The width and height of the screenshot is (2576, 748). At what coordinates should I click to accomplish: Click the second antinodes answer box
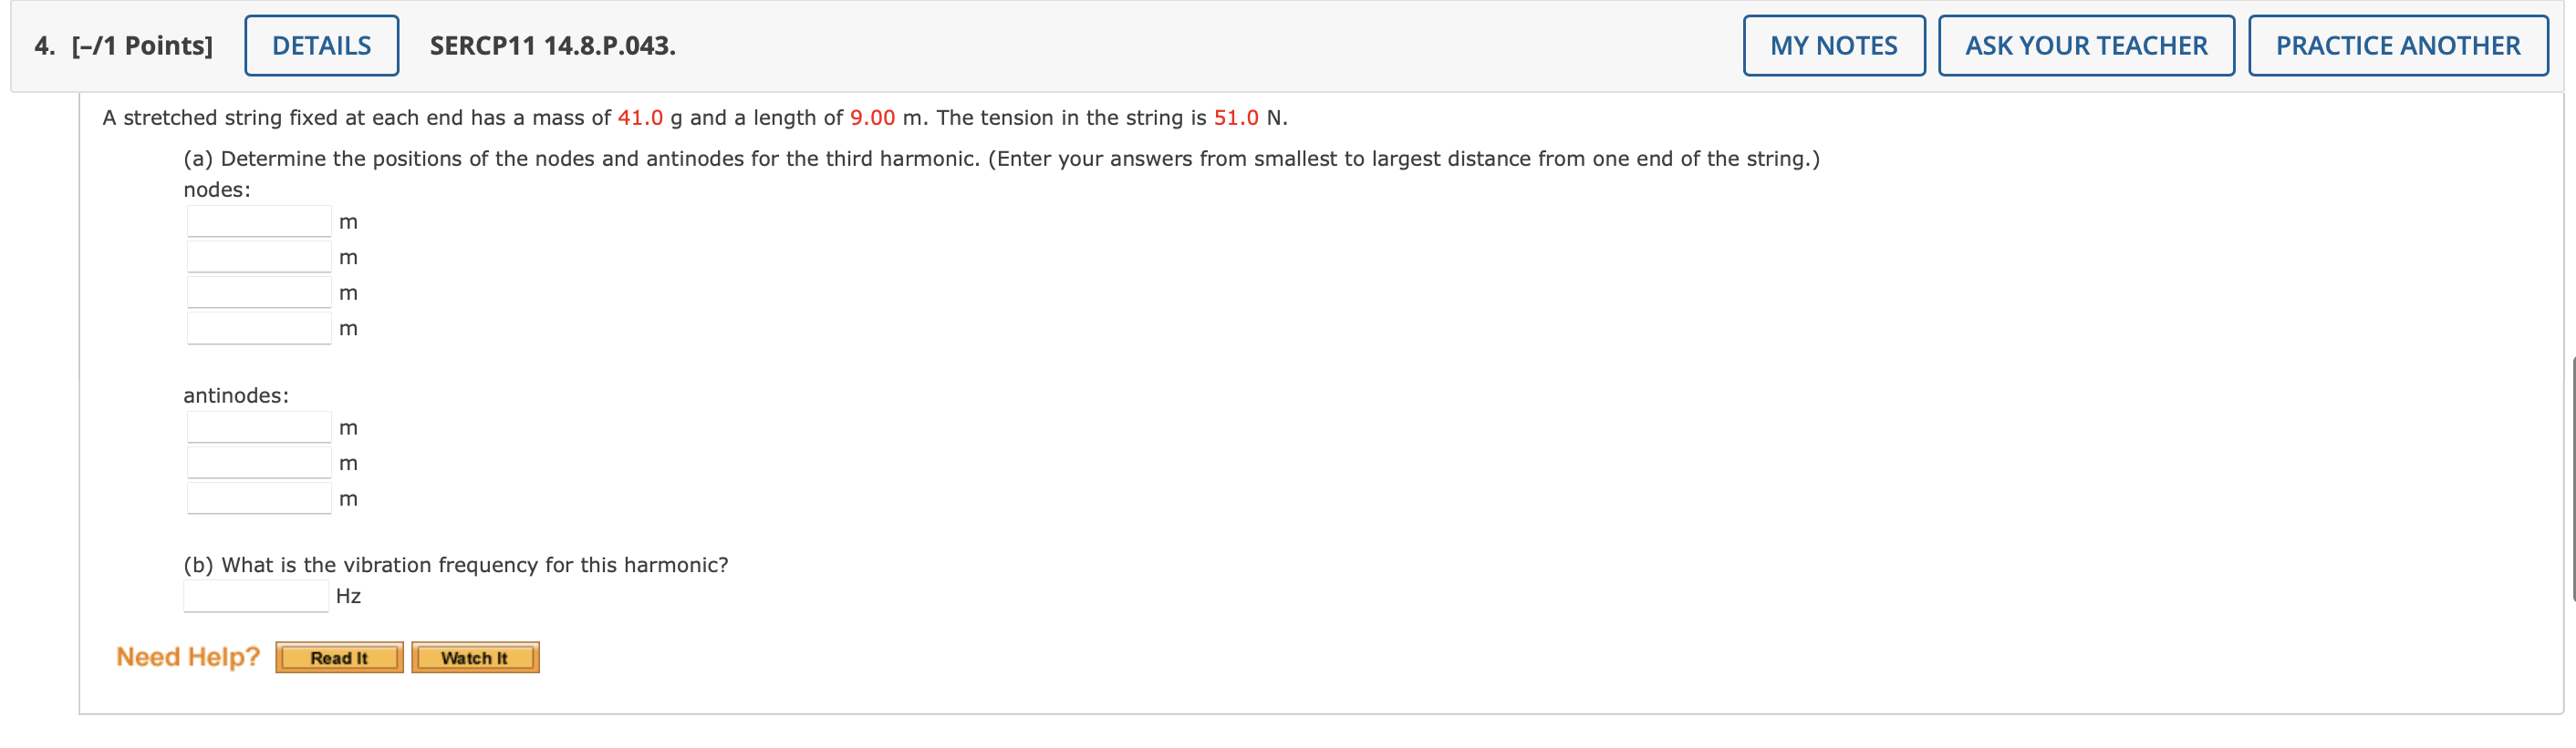tap(257, 461)
